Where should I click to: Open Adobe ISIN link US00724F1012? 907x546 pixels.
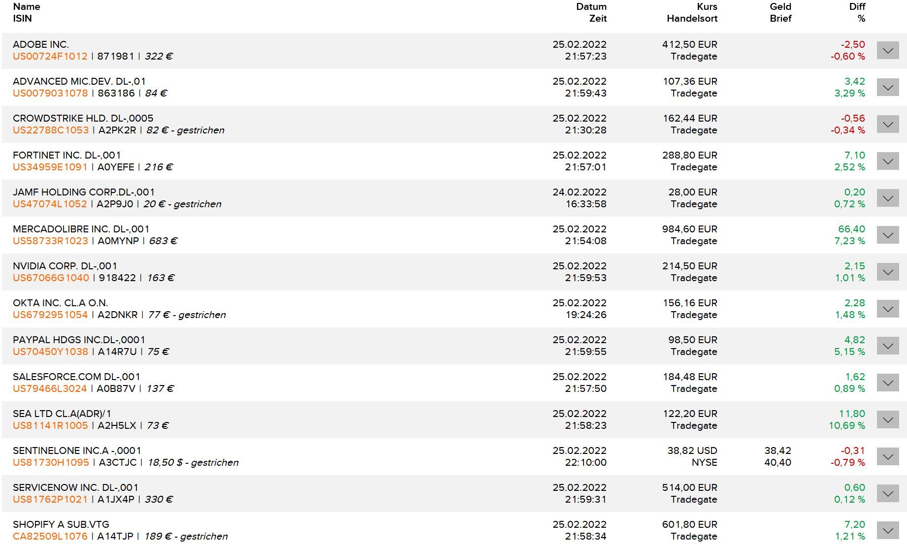coord(50,56)
